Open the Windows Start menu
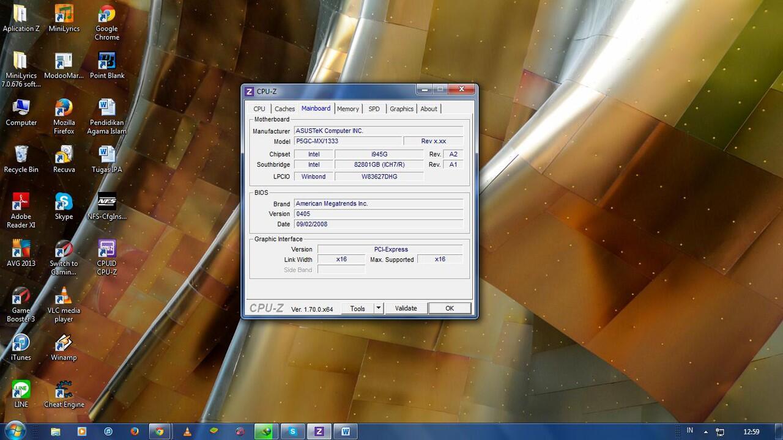The image size is (783, 440). click(15, 431)
